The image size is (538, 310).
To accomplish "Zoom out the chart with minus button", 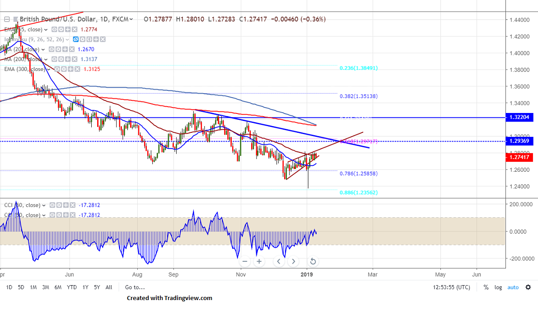I will pyautogui.click(x=245, y=262).
